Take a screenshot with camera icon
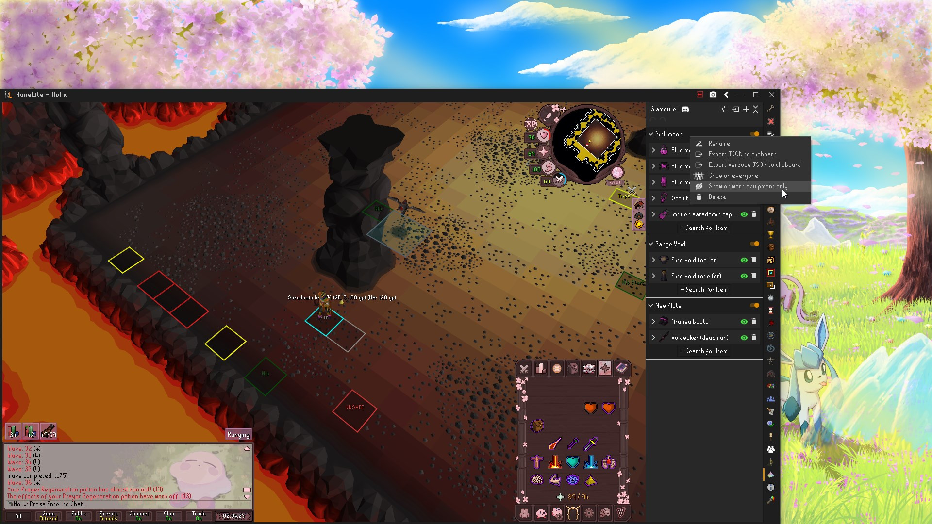The width and height of the screenshot is (932, 524). click(x=713, y=95)
